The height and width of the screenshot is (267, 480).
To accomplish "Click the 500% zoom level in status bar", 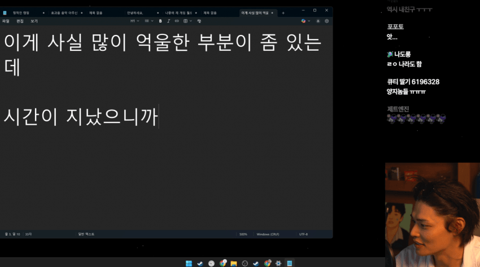I will coord(243,234).
